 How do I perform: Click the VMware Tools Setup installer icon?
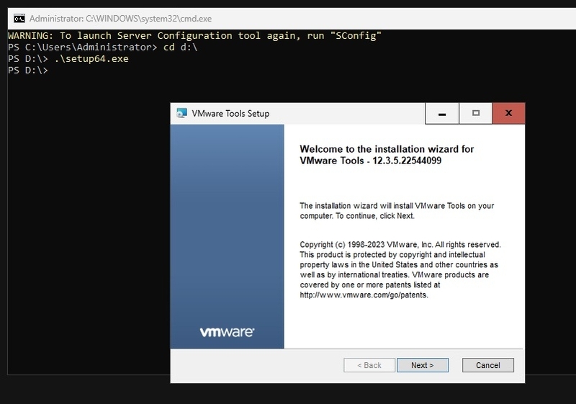pos(181,114)
